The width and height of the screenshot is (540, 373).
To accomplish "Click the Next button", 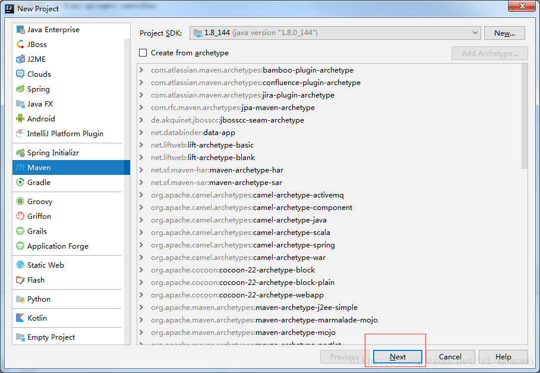I will point(397,357).
